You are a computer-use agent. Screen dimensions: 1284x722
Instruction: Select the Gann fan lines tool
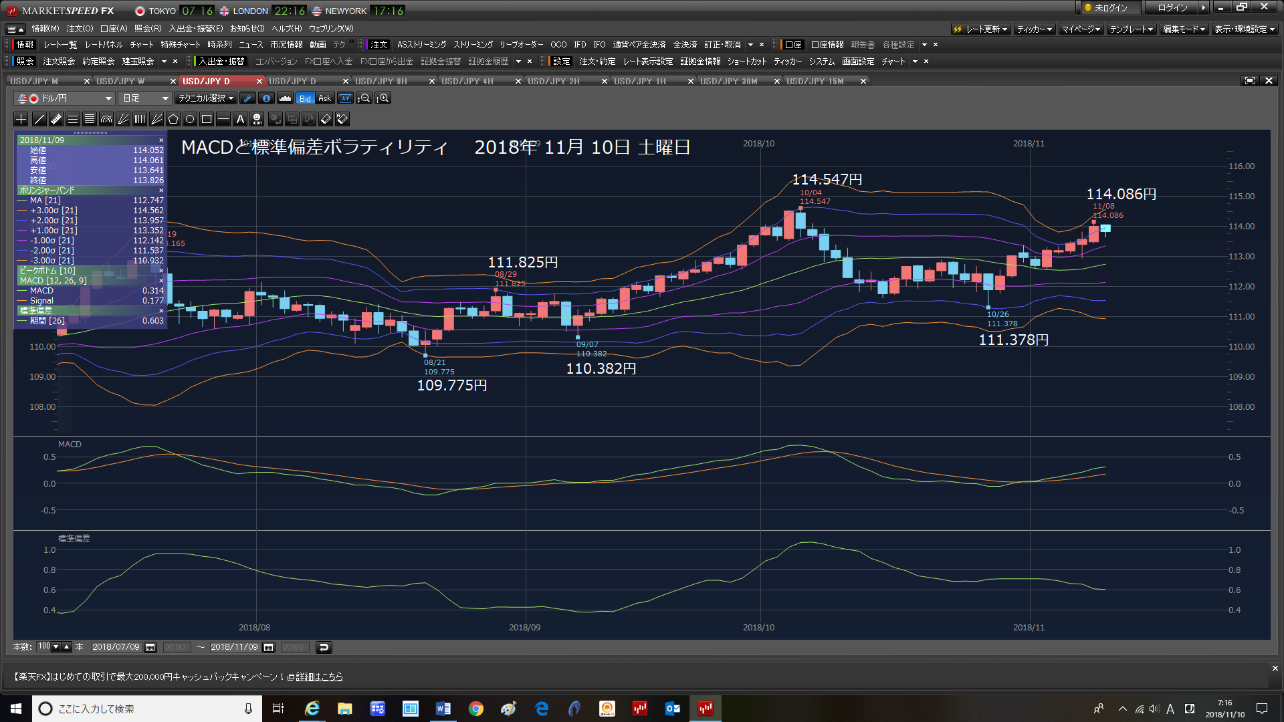pos(156,119)
